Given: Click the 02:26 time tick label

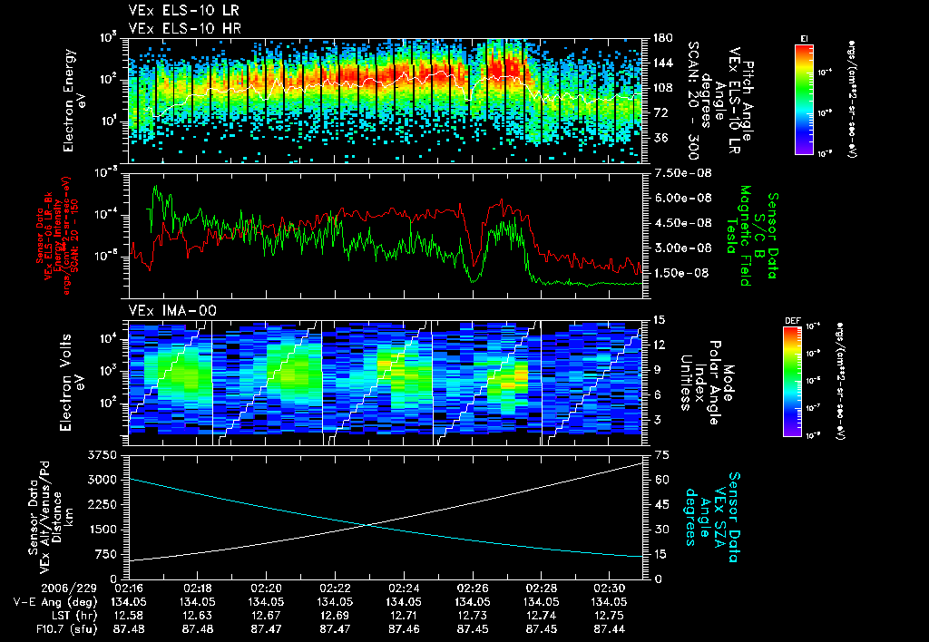Looking at the screenshot, I should [x=472, y=588].
